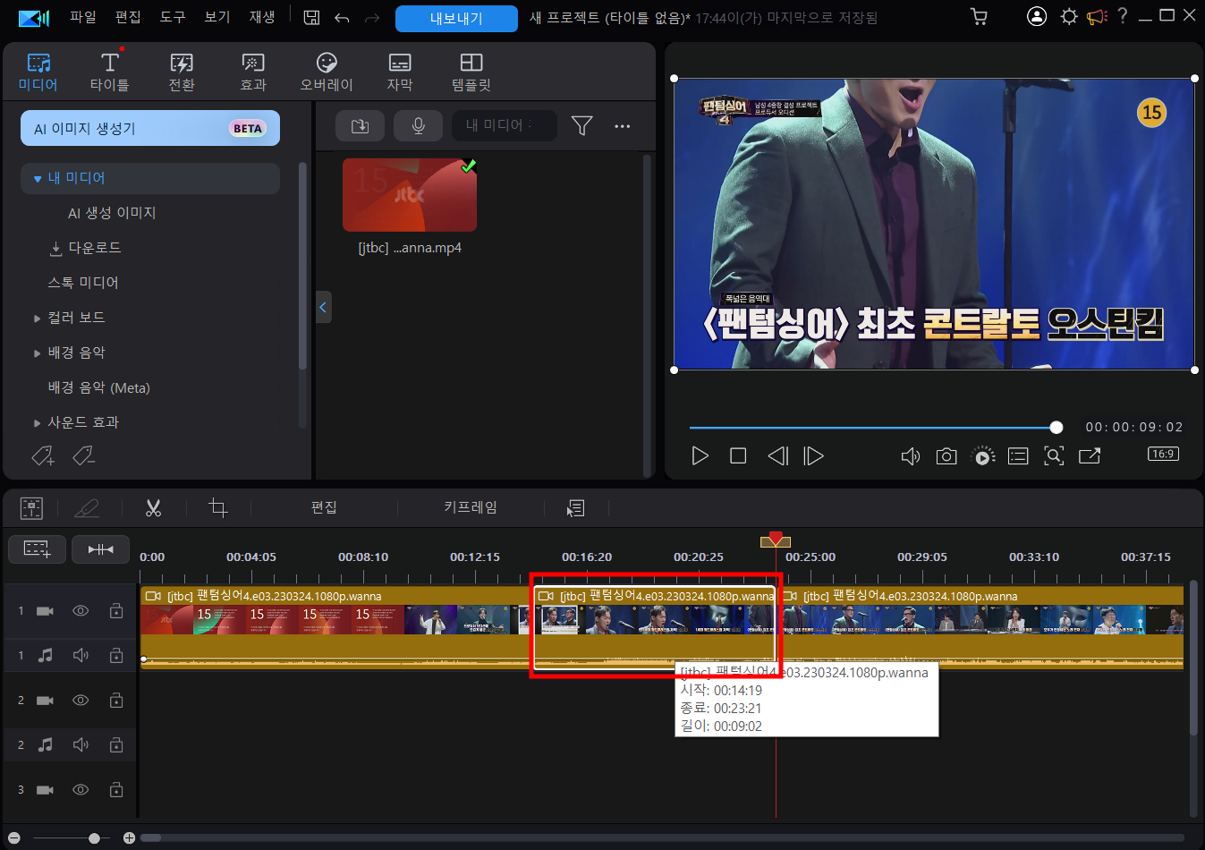Open the 보기 menu
The width and height of the screenshot is (1205, 850).
click(217, 17)
